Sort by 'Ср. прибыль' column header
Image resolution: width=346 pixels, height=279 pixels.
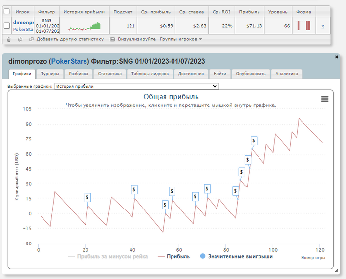click(x=156, y=12)
